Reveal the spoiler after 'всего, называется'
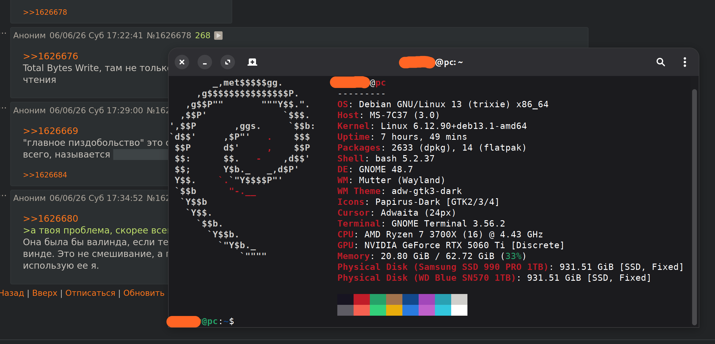Viewport: 715px width, 344px height. tap(140, 155)
